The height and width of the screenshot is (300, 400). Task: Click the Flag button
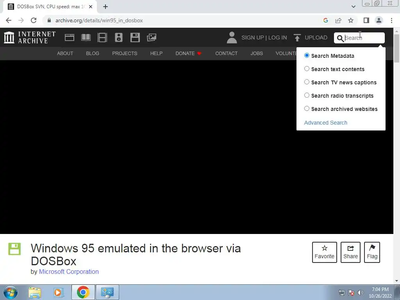click(x=372, y=252)
